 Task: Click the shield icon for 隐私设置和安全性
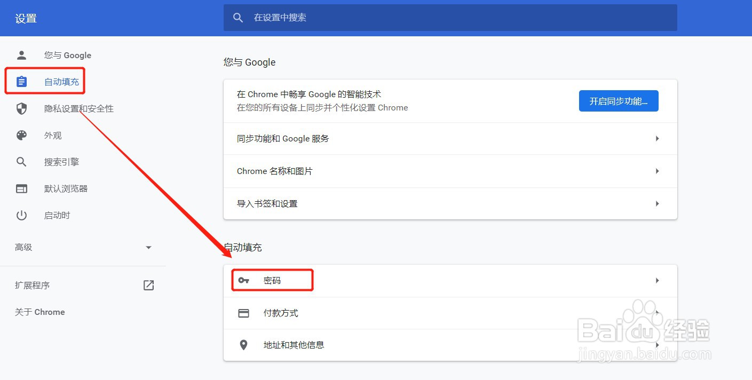tap(21, 108)
